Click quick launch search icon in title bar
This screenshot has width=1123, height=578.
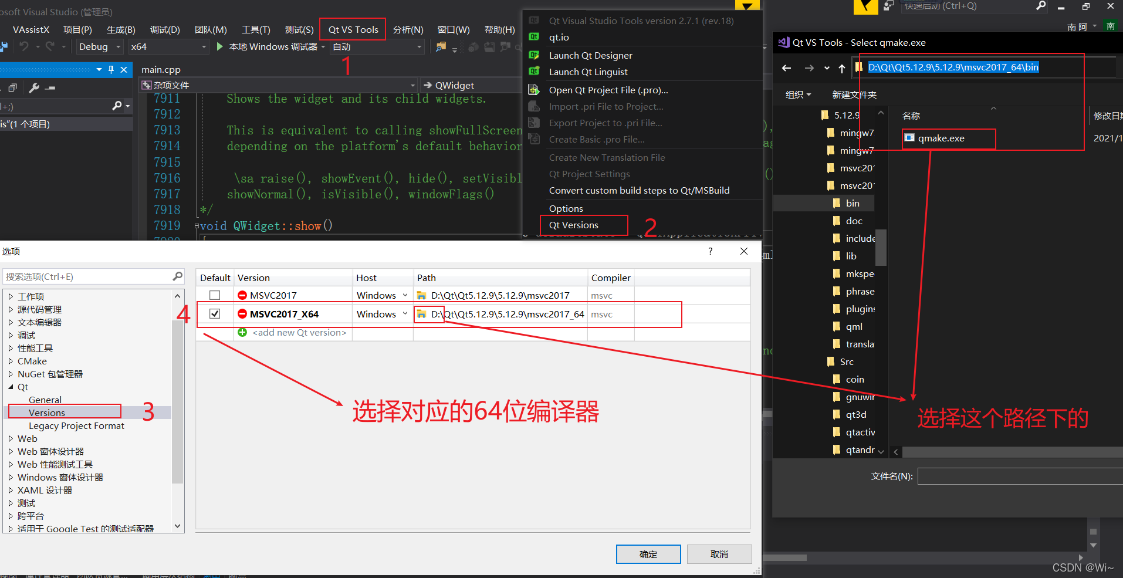tap(1041, 6)
